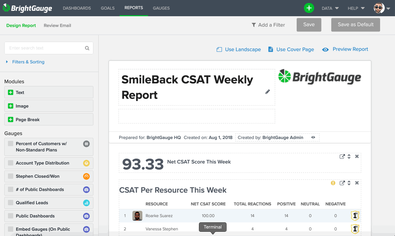Check the Qualified Leads gauge
Screen dimensions: 395x236
pyautogui.click(x=11, y=203)
